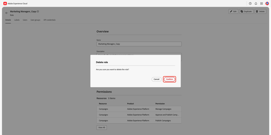Switch to the Users tab
The width and height of the screenshot is (271, 135).
click(x=25, y=20)
